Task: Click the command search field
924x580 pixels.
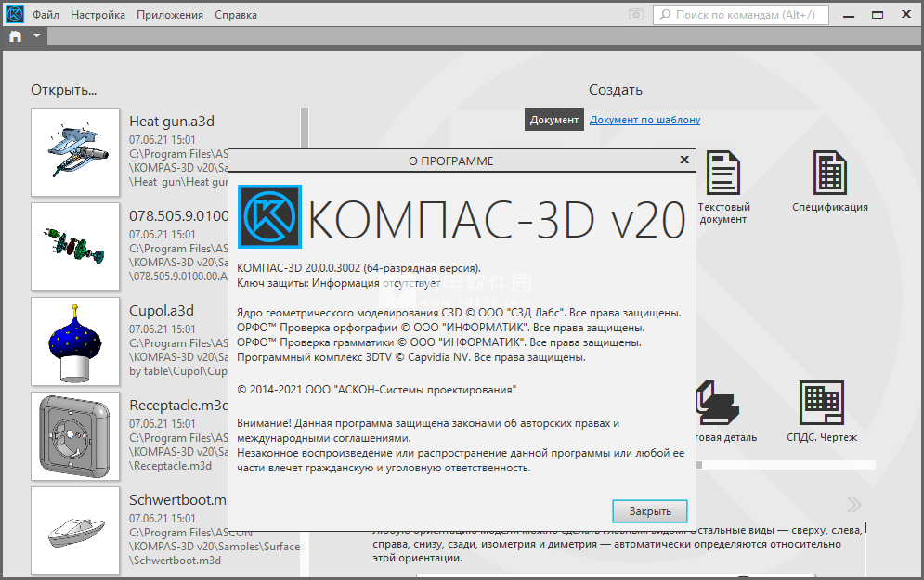Action: [741, 15]
